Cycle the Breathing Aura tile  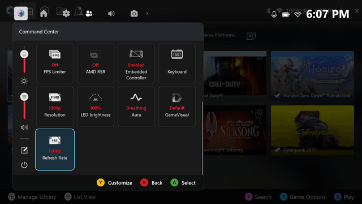(x=136, y=107)
